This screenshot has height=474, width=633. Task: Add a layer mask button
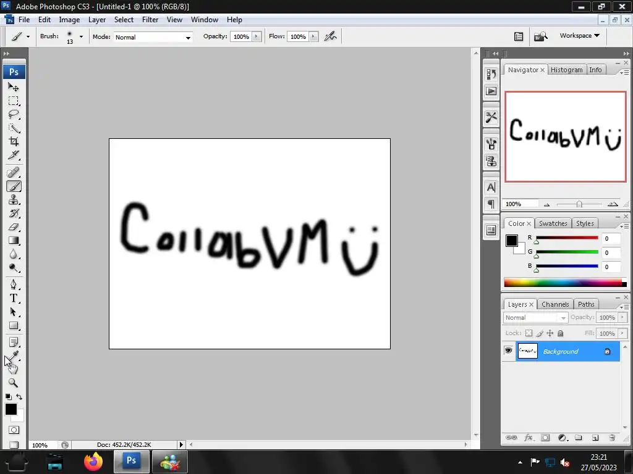[x=545, y=438]
